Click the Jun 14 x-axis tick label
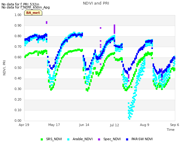 (x=84, y=125)
